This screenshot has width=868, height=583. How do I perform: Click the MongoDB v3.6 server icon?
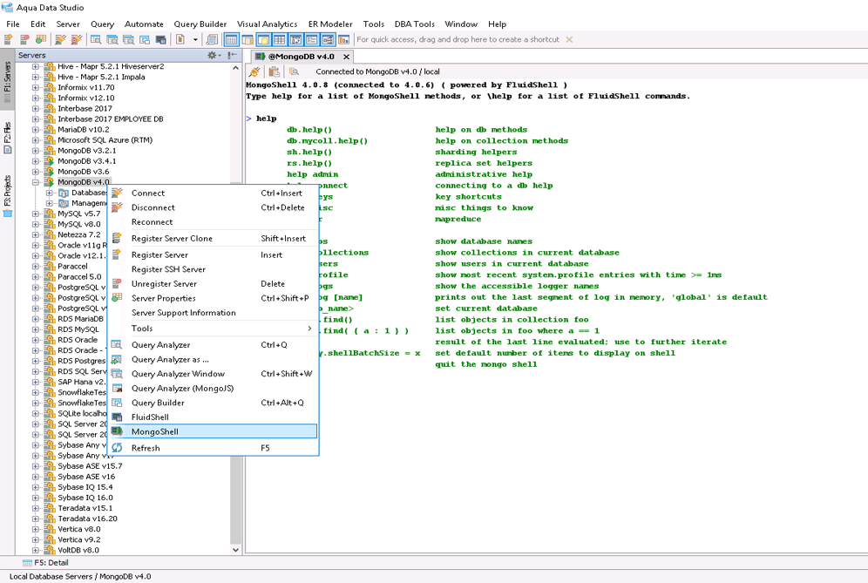pyautogui.click(x=50, y=172)
